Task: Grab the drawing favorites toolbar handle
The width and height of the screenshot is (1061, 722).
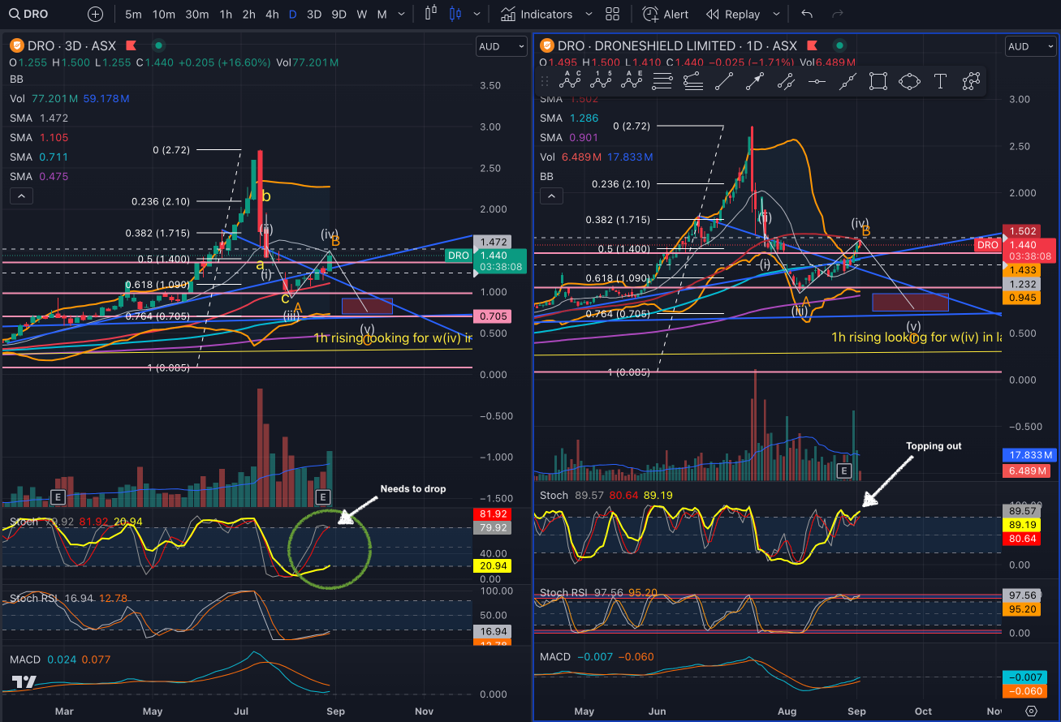Action: (x=545, y=80)
